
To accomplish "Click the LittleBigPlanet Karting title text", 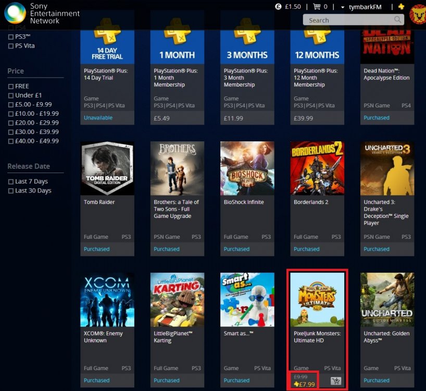I will point(173,337).
